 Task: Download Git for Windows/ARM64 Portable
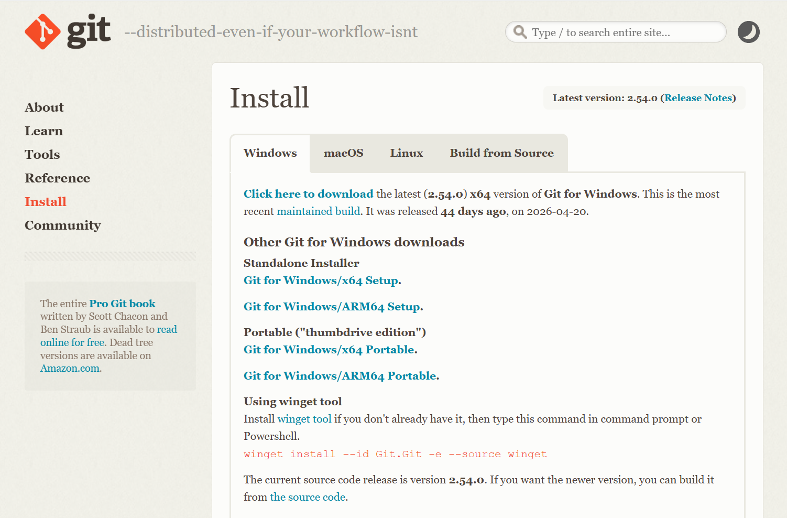pos(340,376)
